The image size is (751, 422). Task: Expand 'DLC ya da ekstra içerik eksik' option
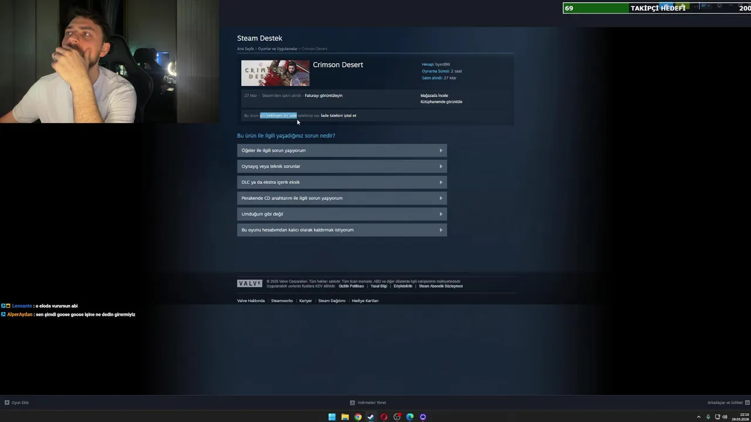point(342,182)
